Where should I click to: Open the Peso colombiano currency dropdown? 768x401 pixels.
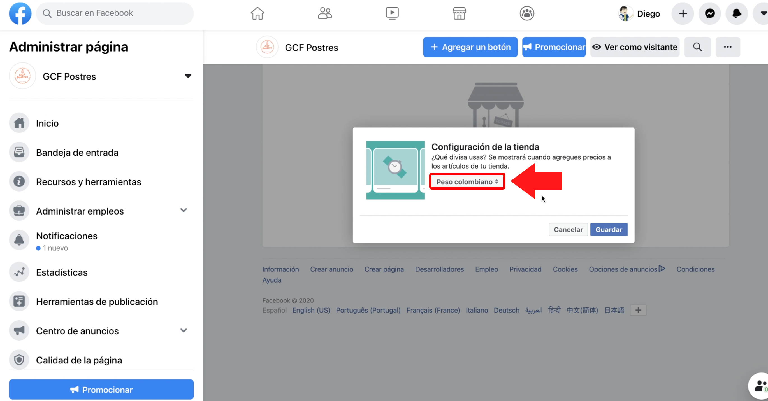(467, 181)
